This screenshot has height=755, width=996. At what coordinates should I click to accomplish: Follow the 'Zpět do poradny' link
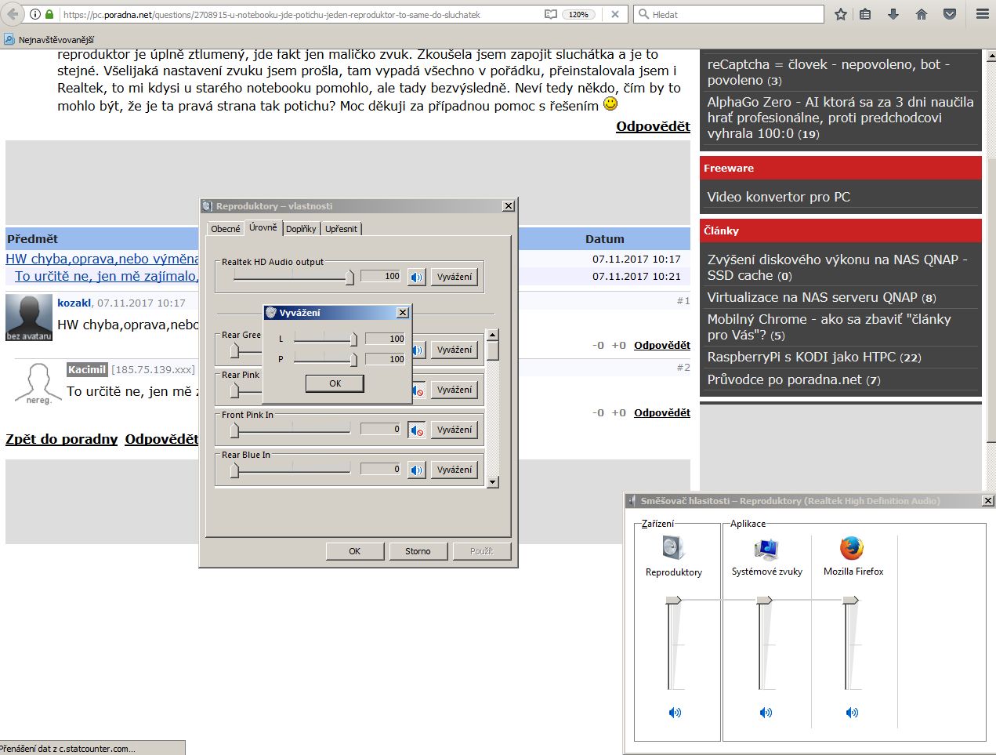pyautogui.click(x=62, y=439)
